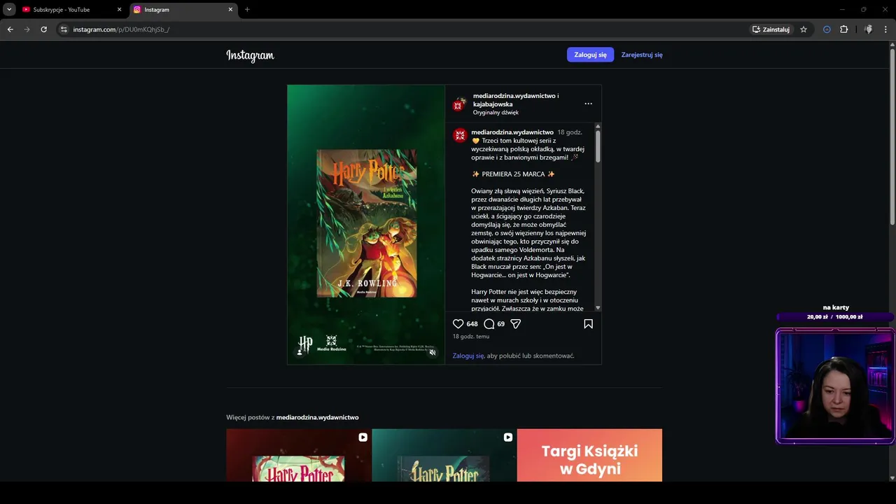The height and width of the screenshot is (504, 896).
Task: Click Oryginalny dźwięk audio link
Action: tap(496, 113)
